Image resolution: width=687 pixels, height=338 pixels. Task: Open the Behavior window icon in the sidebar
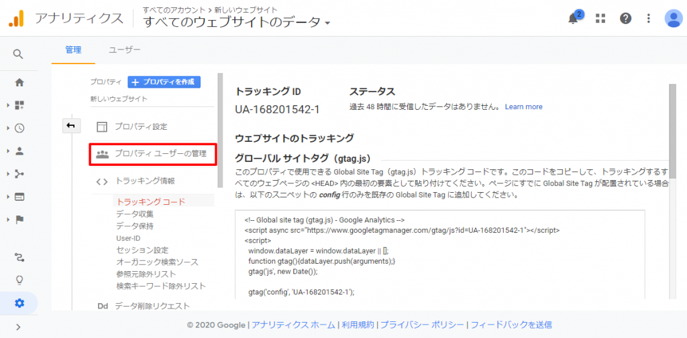point(19,197)
